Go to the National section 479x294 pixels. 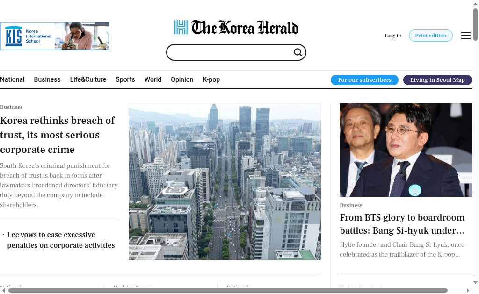coord(12,79)
